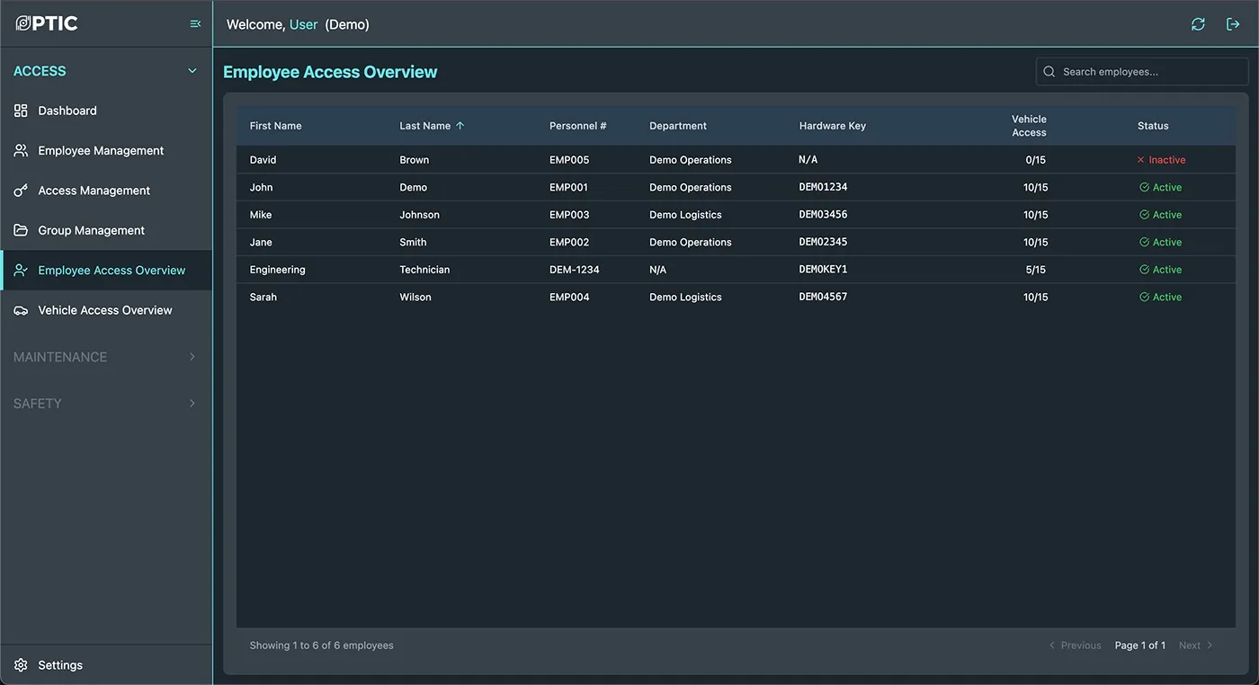The width and height of the screenshot is (1259, 685).
Task: Click the logout icon in the header
Action: (x=1233, y=24)
